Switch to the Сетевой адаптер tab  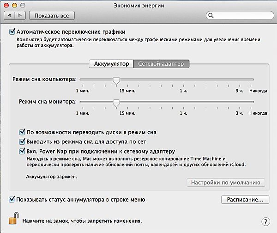[x=161, y=64]
